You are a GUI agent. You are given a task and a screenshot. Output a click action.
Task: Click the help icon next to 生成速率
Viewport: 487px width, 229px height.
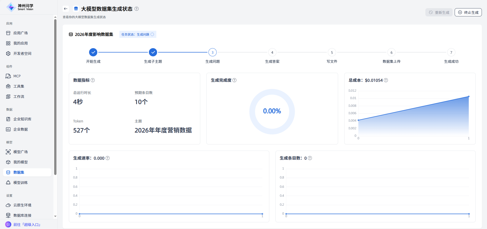tap(108, 158)
